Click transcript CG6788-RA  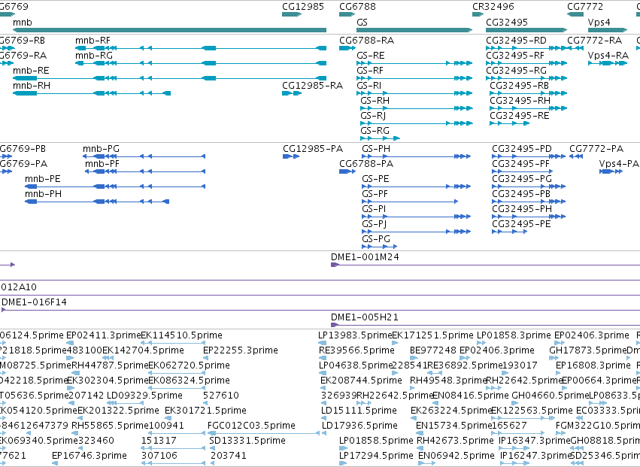click(x=347, y=48)
